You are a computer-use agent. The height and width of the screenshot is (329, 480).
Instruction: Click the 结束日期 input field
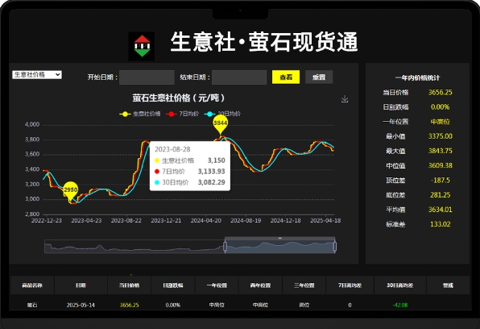pyautogui.click(x=239, y=77)
